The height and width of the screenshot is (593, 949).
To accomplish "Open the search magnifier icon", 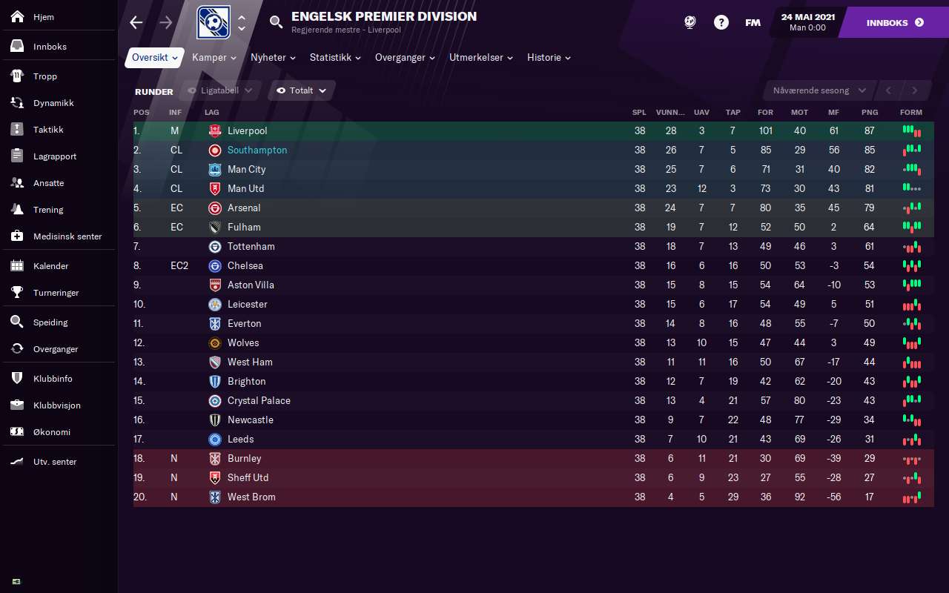I will (276, 22).
